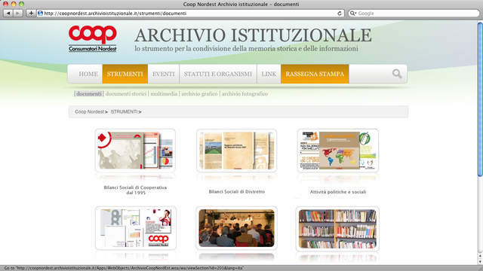Viewport: 483px width, 271px height.
Task: Click the blue vertical scrollbar thumb
Action: pyautogui.click(x=480, y=99)
